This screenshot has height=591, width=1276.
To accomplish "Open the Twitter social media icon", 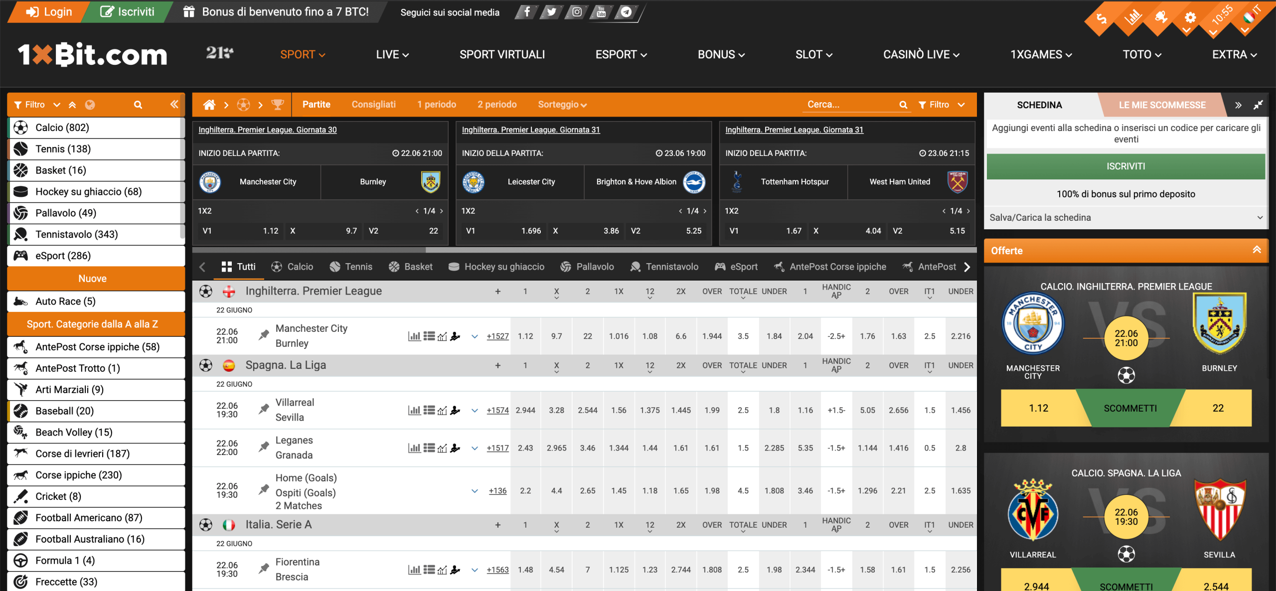I will [551, 12].
